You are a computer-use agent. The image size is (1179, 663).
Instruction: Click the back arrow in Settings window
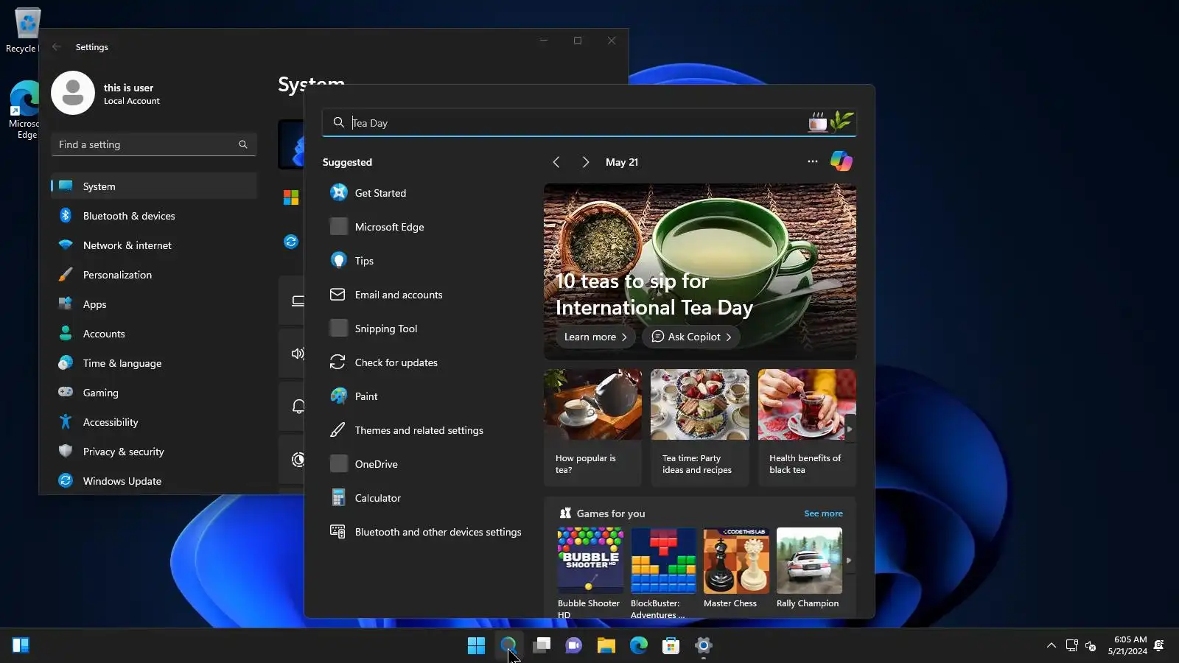click(57, 46)
